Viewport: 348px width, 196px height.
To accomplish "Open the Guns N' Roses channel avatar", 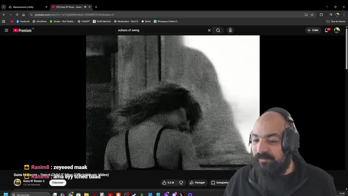I will [x=17, y=182].
